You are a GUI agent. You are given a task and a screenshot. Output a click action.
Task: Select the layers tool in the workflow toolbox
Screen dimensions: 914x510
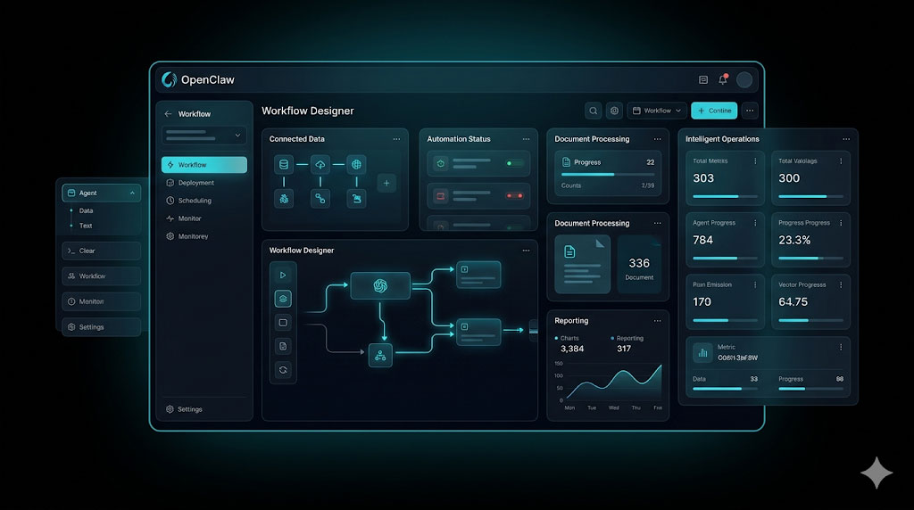[x=283, y=299]
